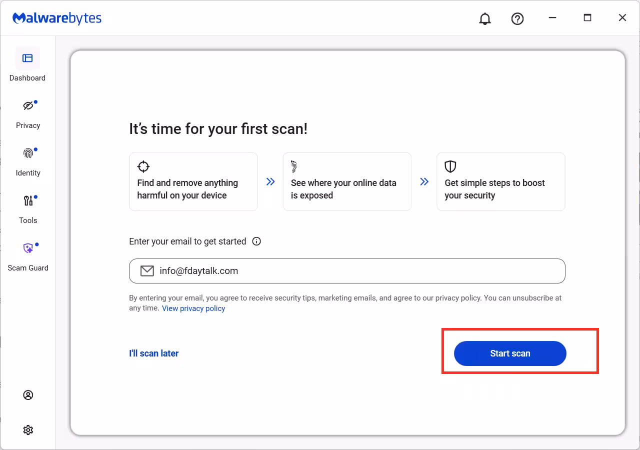
Task: Click the Malwarebytes logo
Action: 57,18
